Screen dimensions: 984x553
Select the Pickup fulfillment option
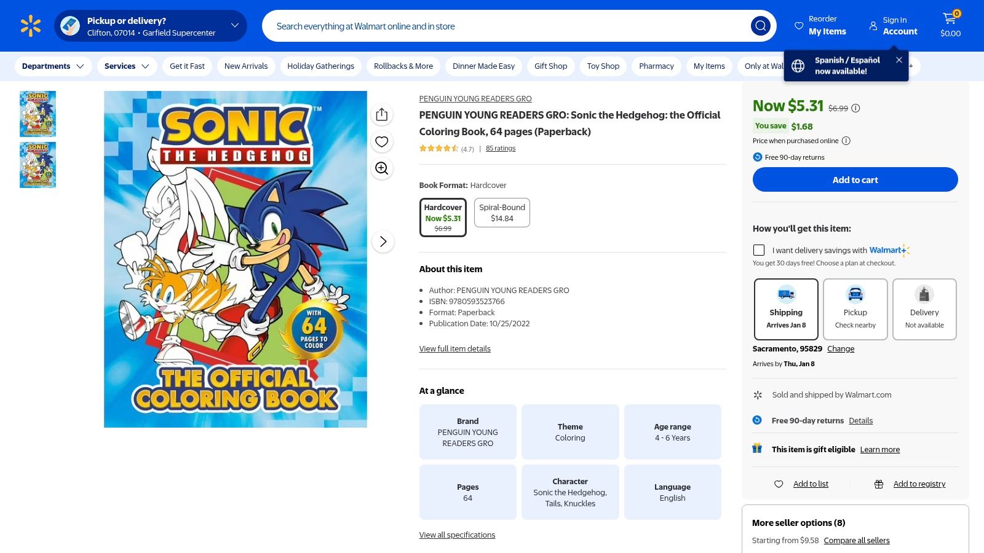coord(855,309)
